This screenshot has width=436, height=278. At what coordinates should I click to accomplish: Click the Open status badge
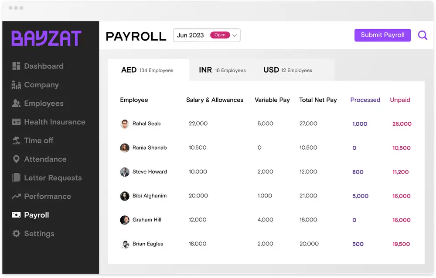[220, 35]
